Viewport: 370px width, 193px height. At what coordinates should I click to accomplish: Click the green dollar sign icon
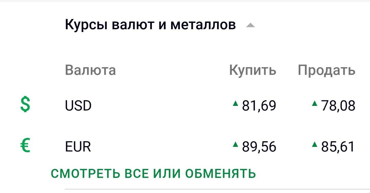25,104
